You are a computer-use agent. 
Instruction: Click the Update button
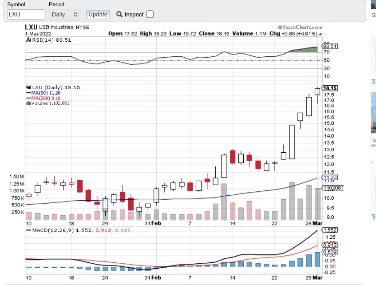pyautogui.click(x=98, y=14)
